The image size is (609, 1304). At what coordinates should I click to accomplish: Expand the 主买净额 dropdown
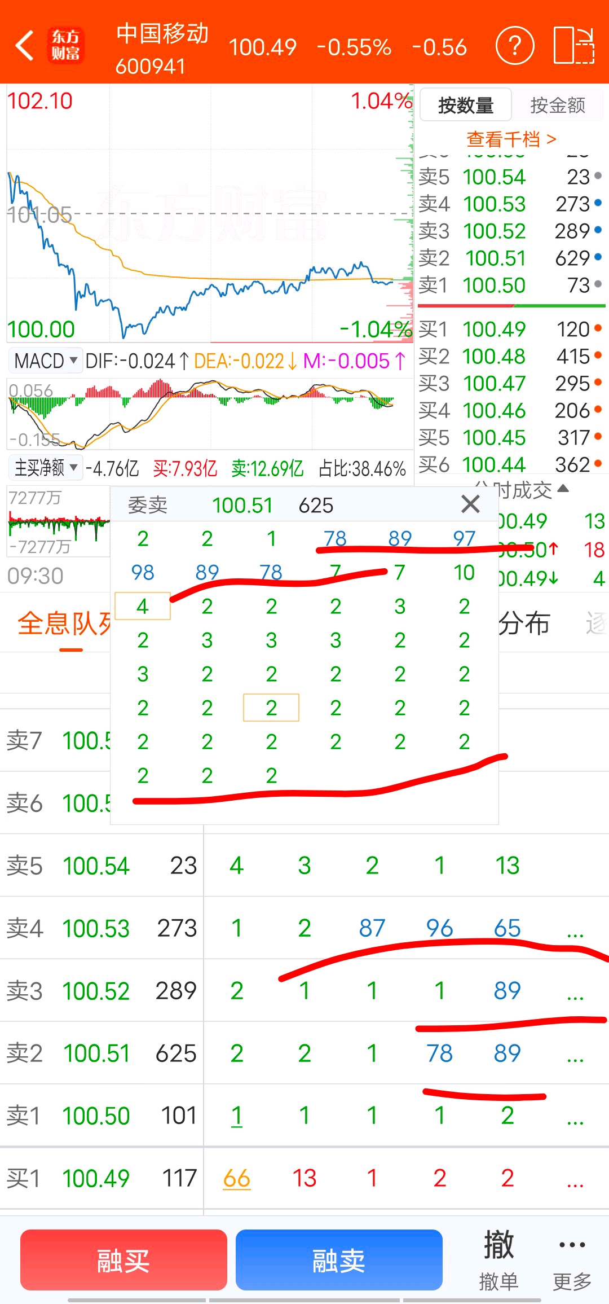46,468
